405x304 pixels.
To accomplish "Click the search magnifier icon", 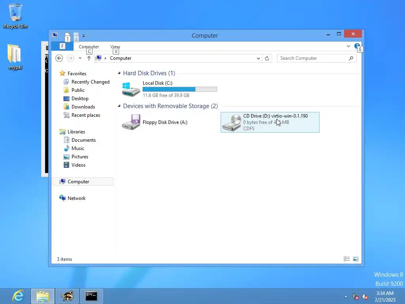I will click(x=351, y=58).
